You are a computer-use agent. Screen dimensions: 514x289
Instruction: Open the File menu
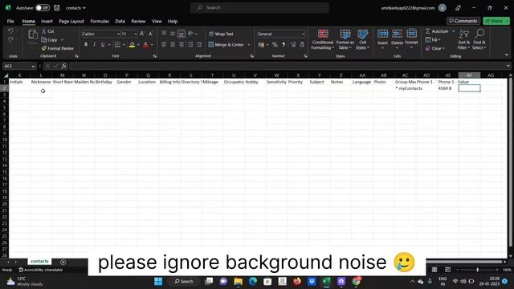click(10, 22)
